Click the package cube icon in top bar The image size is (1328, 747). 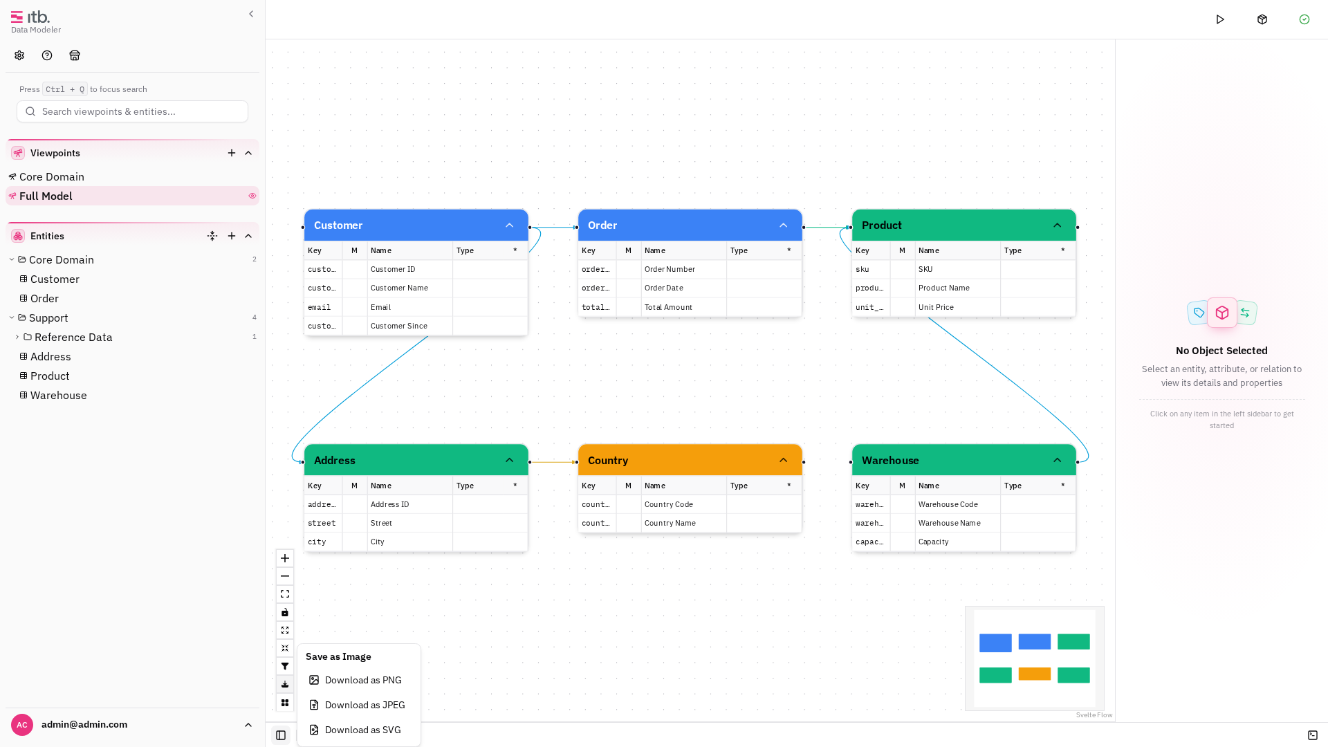tap(1262, 19)
